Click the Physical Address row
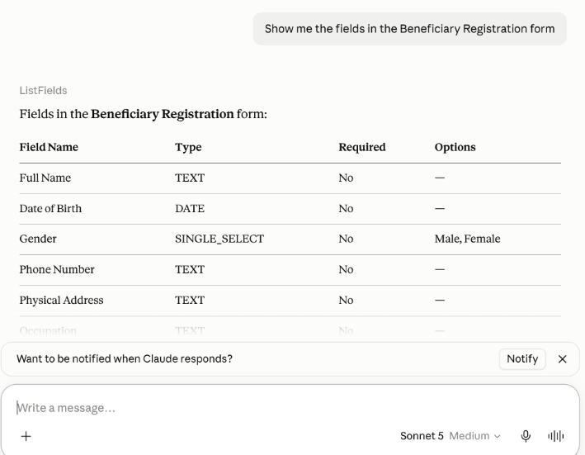The width and height of the screenshot is (585, 455). [x=290, y=301]
